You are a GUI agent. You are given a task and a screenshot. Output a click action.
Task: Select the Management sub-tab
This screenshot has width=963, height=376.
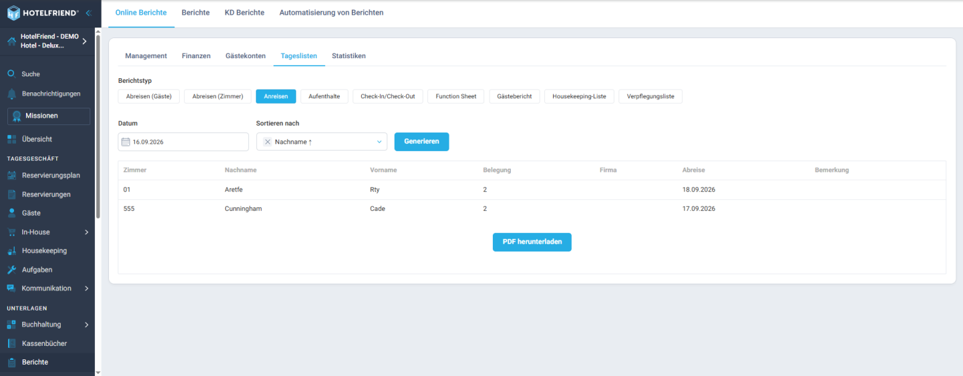pyautogui.click(x=146, y=56)
